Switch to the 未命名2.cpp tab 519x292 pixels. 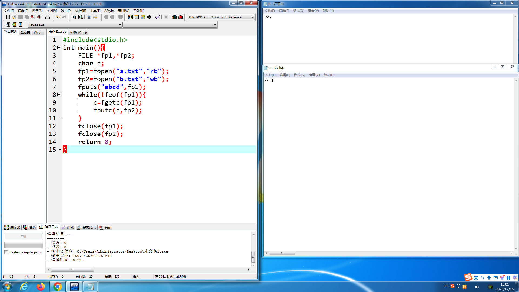tap(78, 32)
